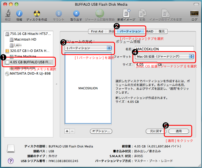Switch to the RAID tab
Screen dimensions: 202x168
click(150, 31)
